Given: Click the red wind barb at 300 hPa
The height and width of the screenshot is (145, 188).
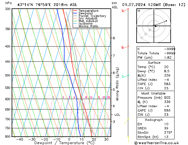Looking at the screenshot, I should coord(125,10).
